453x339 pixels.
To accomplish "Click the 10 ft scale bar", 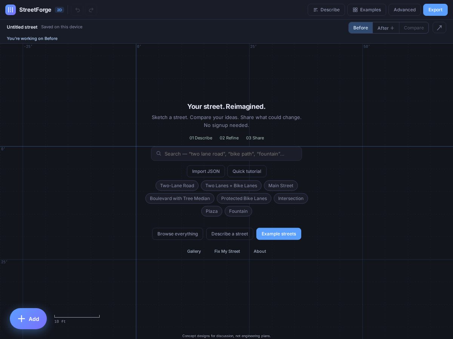I will point(77,319).
